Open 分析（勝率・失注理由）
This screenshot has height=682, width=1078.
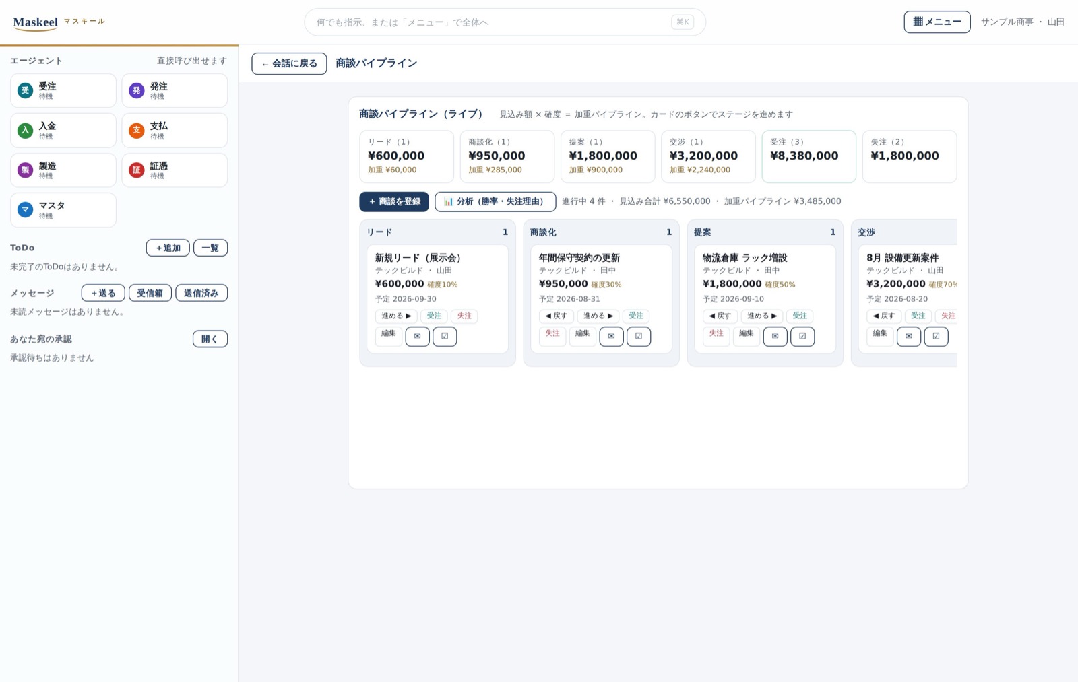tap(495, 201)
